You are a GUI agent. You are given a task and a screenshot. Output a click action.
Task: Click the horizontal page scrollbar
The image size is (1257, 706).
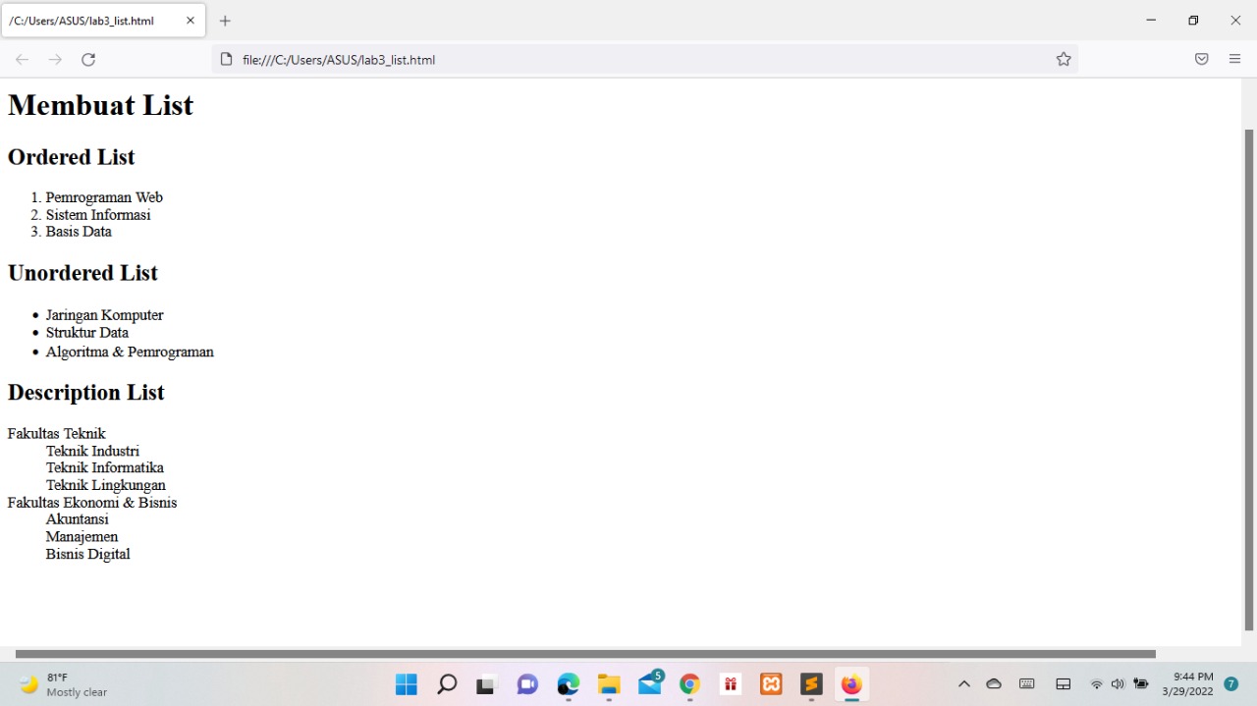585,653
